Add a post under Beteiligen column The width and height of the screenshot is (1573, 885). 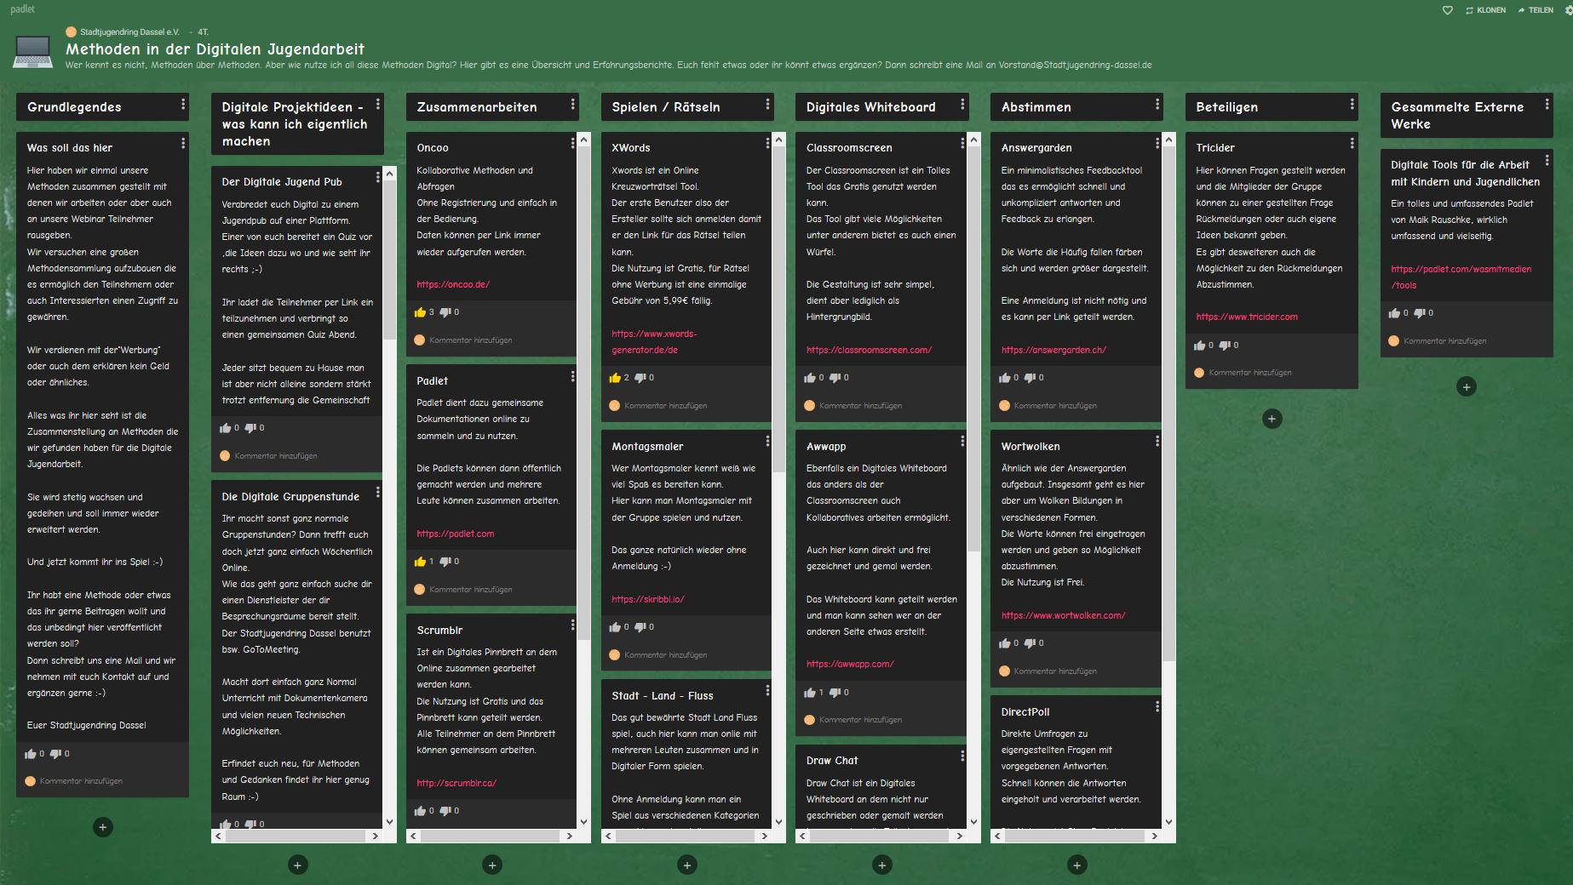[x=1272, y=419]
